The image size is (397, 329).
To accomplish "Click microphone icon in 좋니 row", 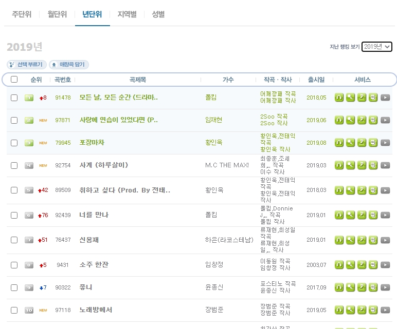I will click(x=350, y=287).
